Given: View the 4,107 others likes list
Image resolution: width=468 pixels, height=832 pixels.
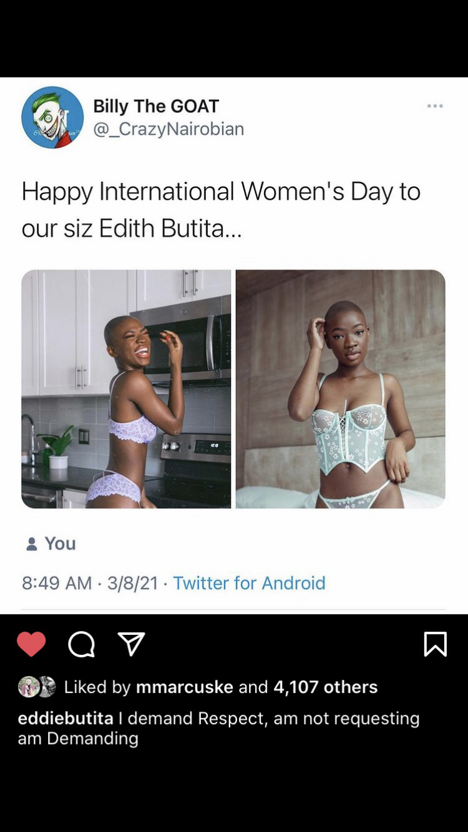Looking at the screenshot, I should pyautogui.click(x=326, y=687).
